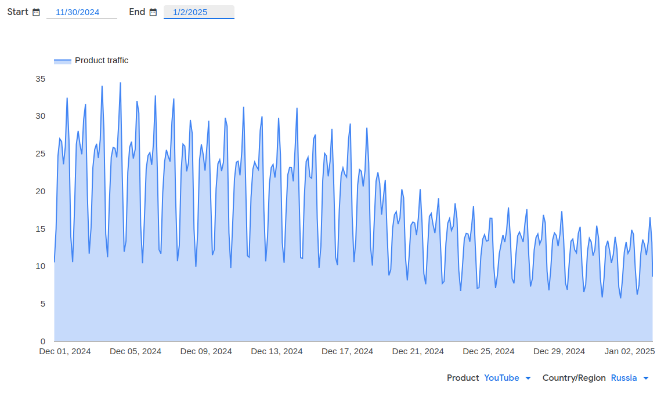Screen dimensions: 668x393
Task: Open the Russia country/region dropdown
Action: click(x=624, y=378)
